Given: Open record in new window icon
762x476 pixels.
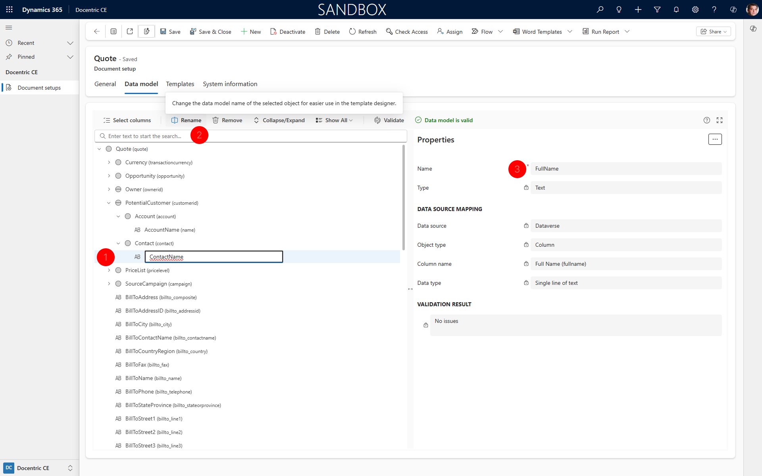Looking at the screenshot, I should click(130, 31).
